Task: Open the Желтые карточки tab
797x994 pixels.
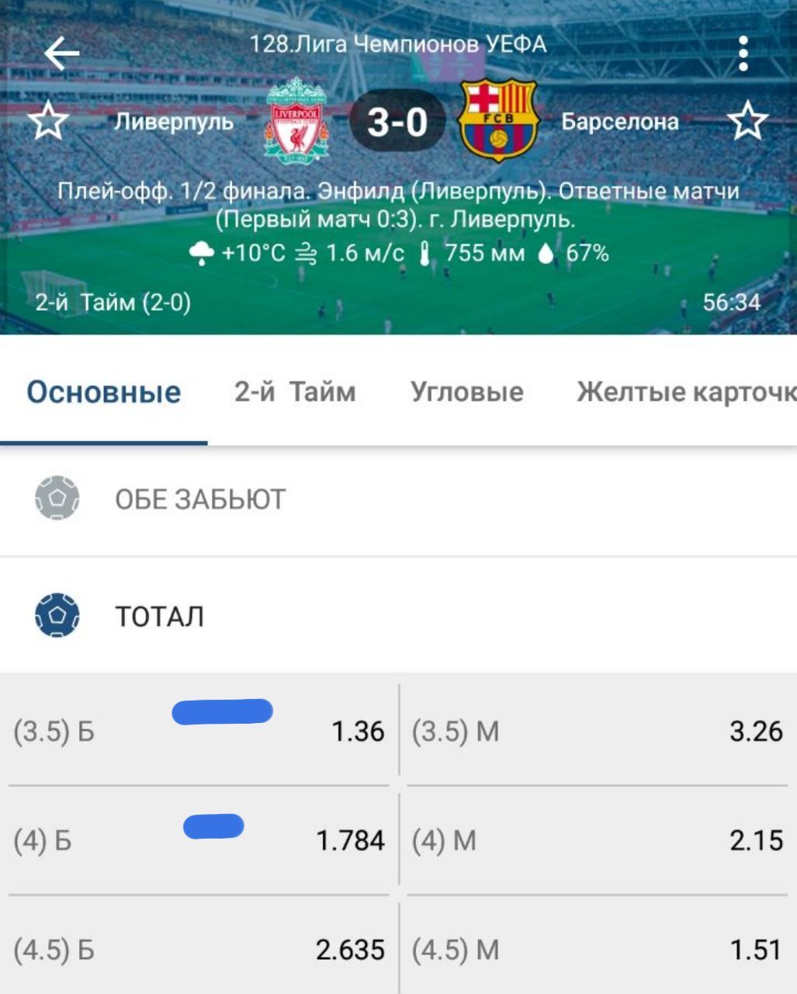Action: [685, 392]
